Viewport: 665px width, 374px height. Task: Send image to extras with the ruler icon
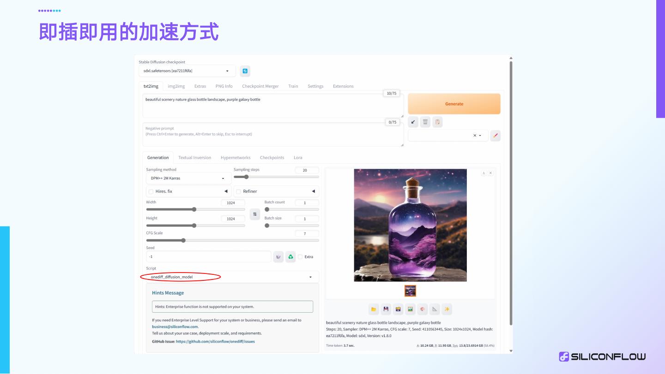[434, 309]
